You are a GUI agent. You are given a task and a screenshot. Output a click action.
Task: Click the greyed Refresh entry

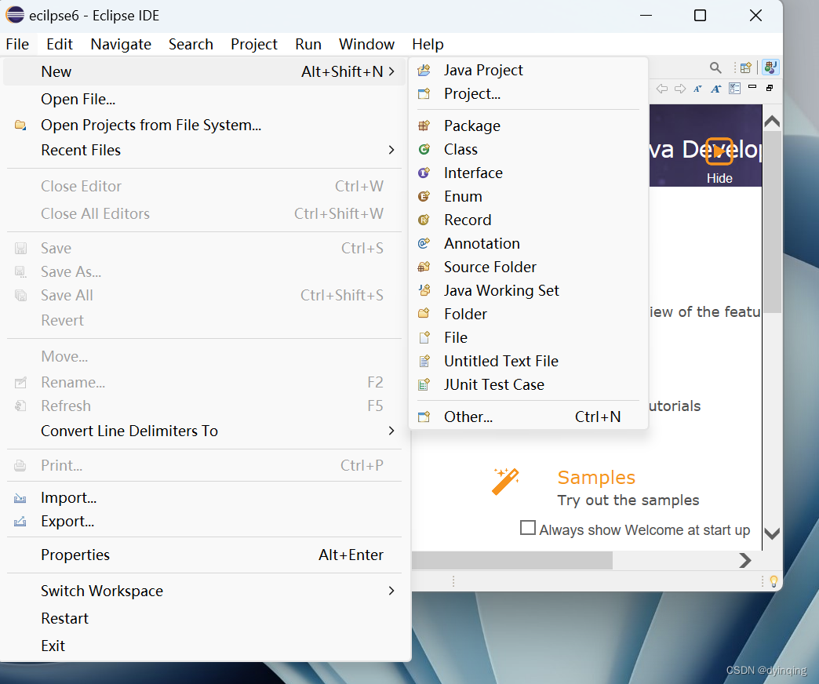tap(204, 406)
